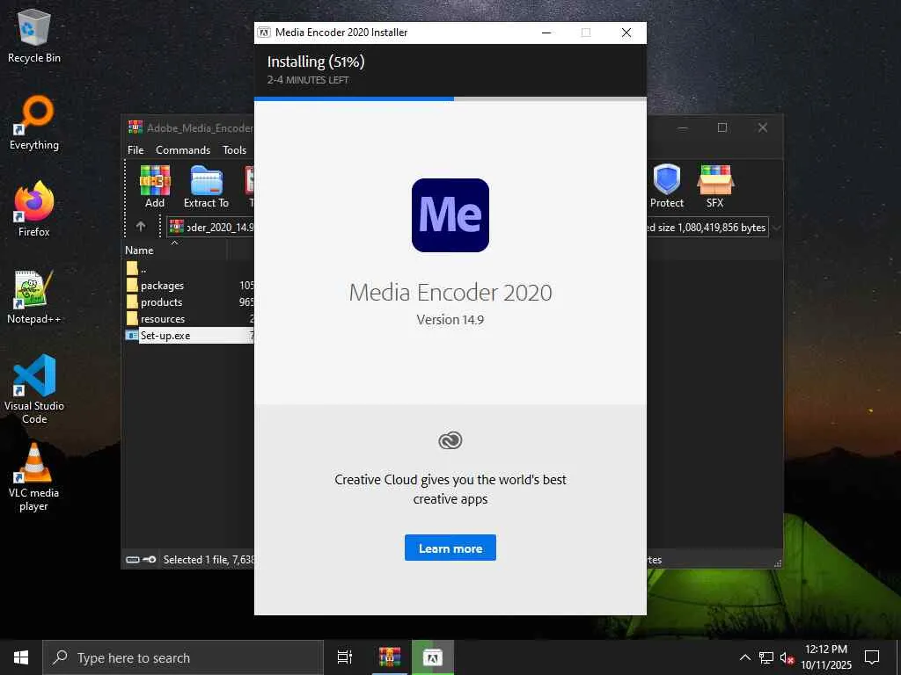Open the Commands menu in WinRAR
The height and width of the screenshot is (675, 901).
click(183, 149)
